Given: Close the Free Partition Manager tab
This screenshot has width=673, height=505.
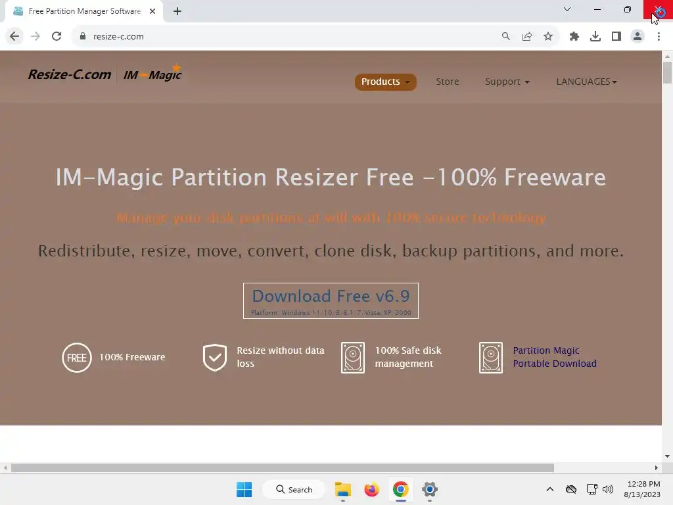Looking at the screenshot, I should click(x=152, y=11).
